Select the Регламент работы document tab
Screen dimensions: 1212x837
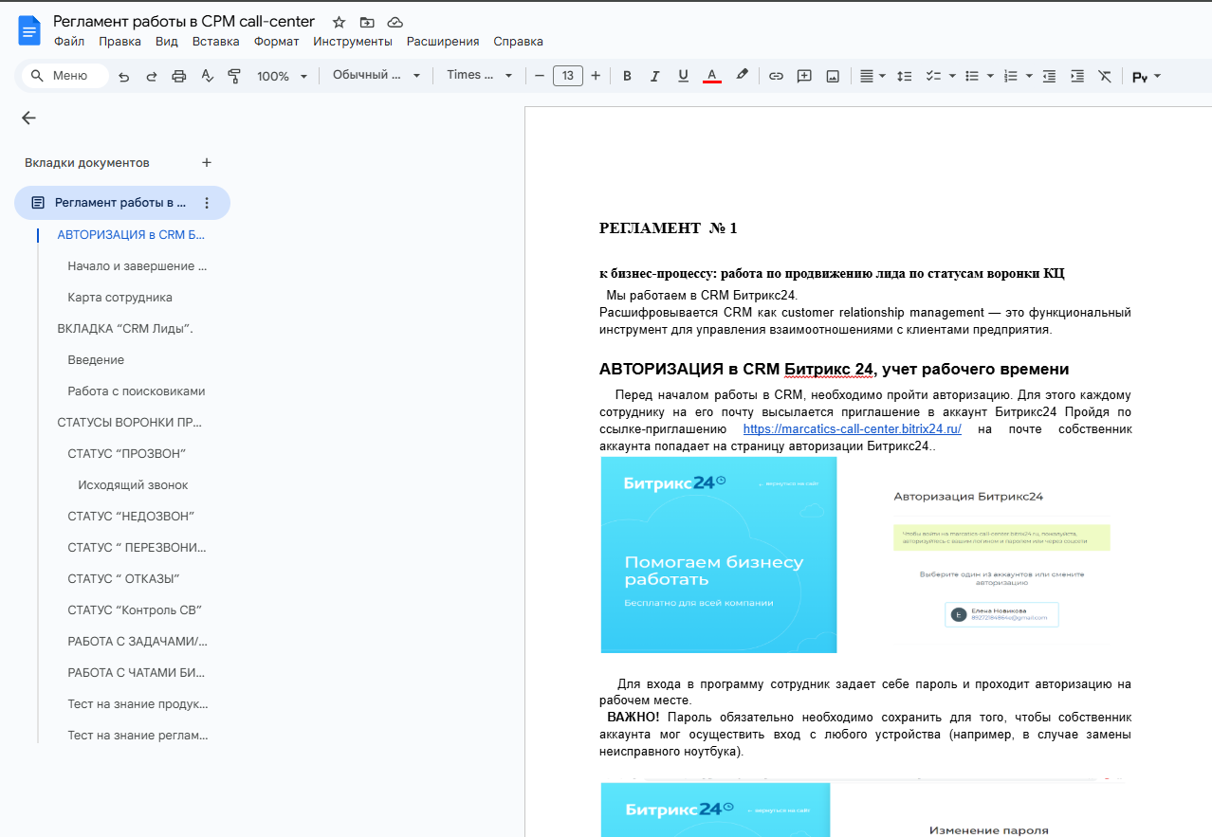click(121, 203)
